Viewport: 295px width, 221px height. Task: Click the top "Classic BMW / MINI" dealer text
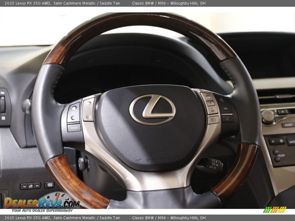[x=149, y=3]
